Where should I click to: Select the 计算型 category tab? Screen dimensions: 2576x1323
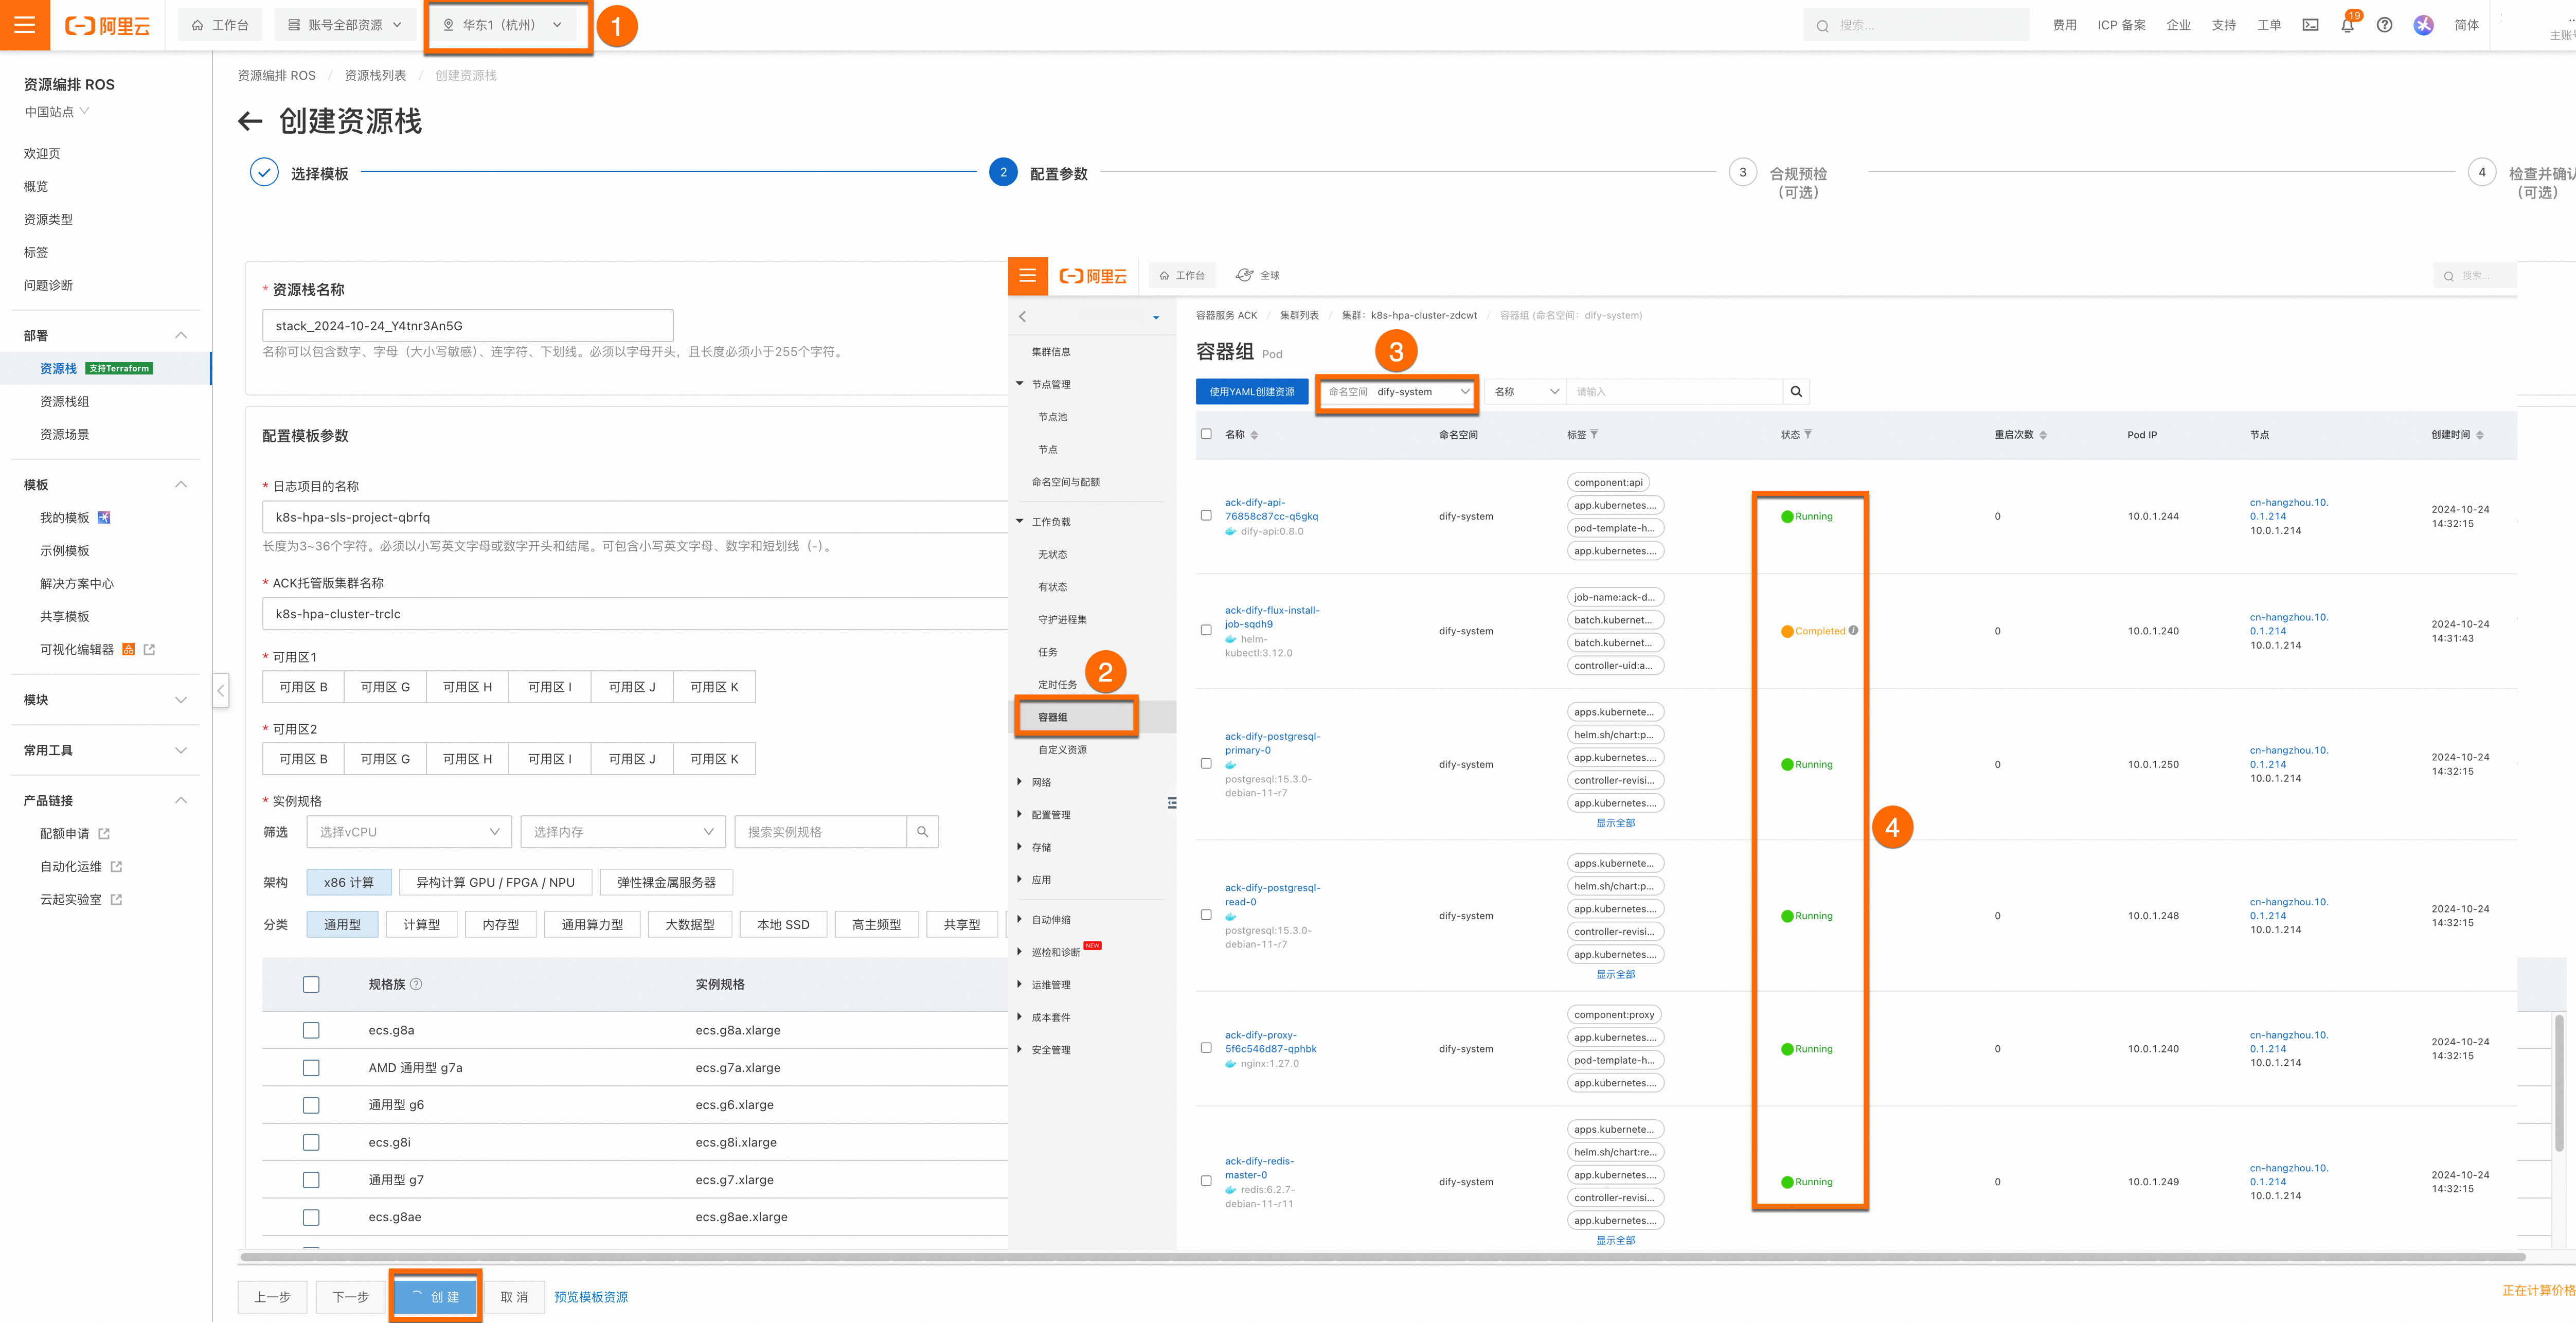coord(421,925)
